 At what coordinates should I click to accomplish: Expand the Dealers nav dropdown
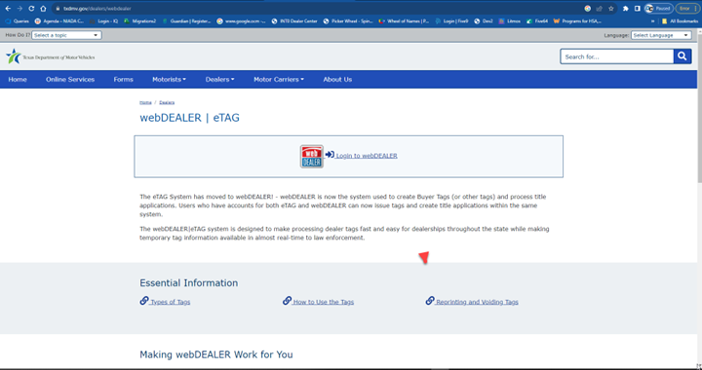point(219,80)
